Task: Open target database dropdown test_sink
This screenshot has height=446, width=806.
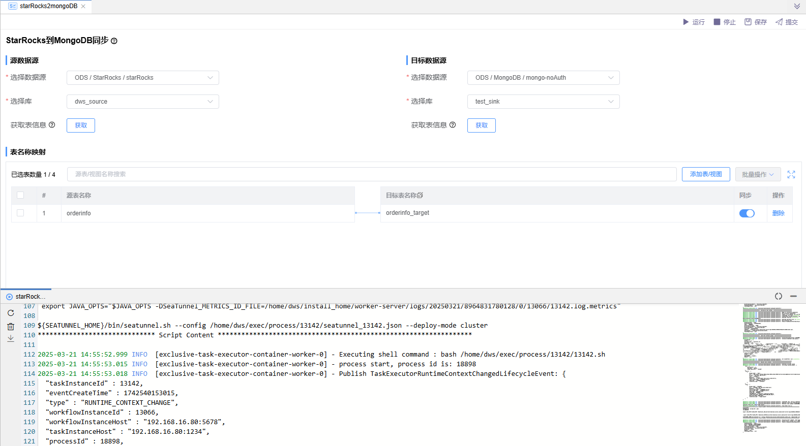Action: pos(543,102)
